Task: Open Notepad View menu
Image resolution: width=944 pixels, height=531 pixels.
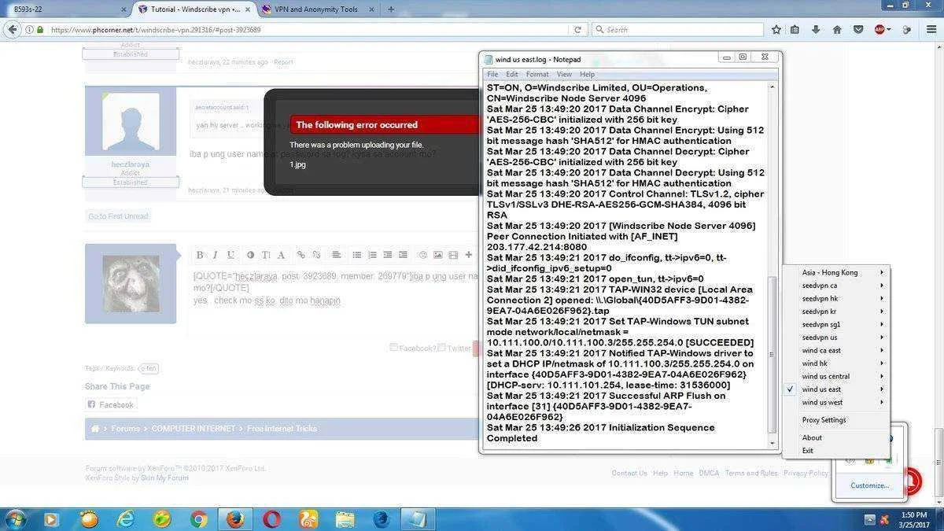Action: [x=564, y=74]
